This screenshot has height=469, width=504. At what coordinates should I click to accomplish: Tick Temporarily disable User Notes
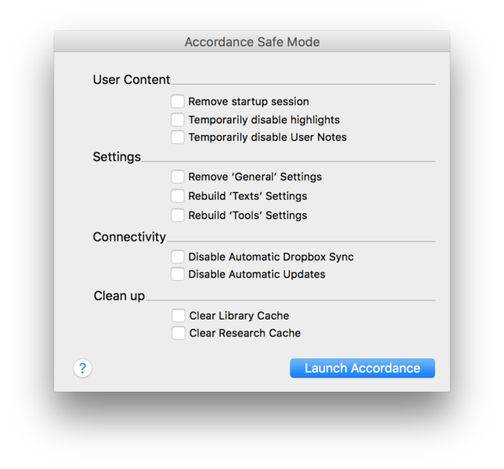[177, 137]
